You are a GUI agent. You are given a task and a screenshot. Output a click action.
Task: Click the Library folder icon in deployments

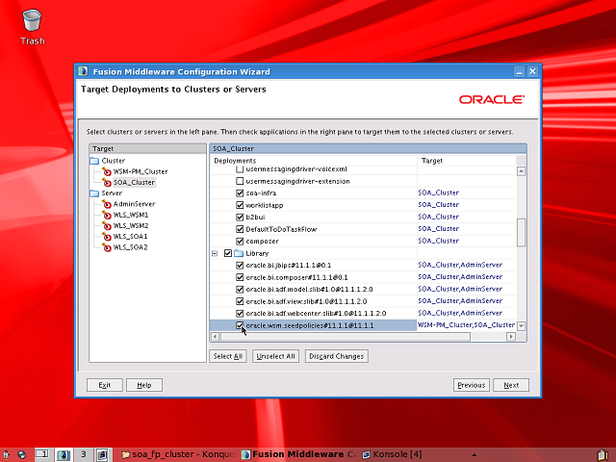pos(239,253)
